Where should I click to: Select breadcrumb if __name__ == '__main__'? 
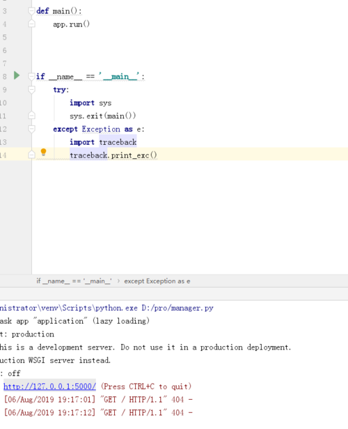point(74,281)
